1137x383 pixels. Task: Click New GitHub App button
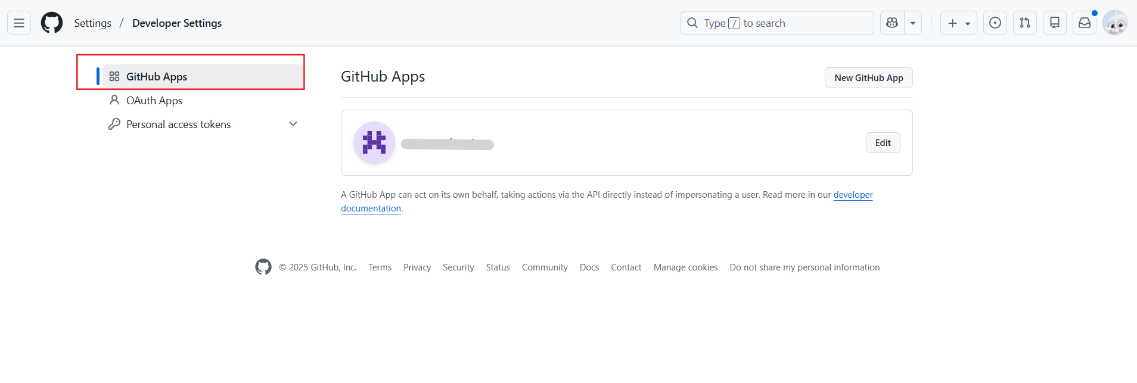(x=869, y=78)
